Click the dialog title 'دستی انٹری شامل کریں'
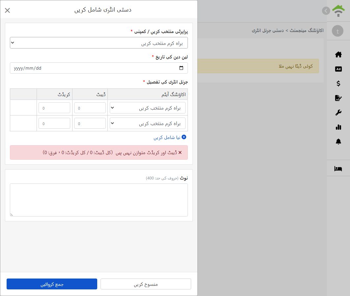 click(x=103, y=10)
